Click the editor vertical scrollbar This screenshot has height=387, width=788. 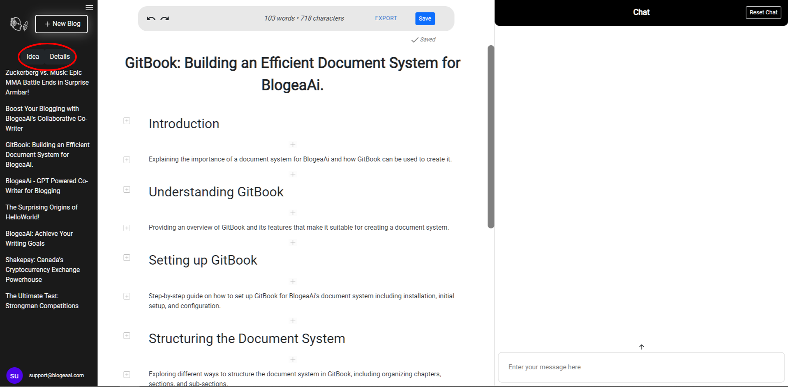coord(490,136)
